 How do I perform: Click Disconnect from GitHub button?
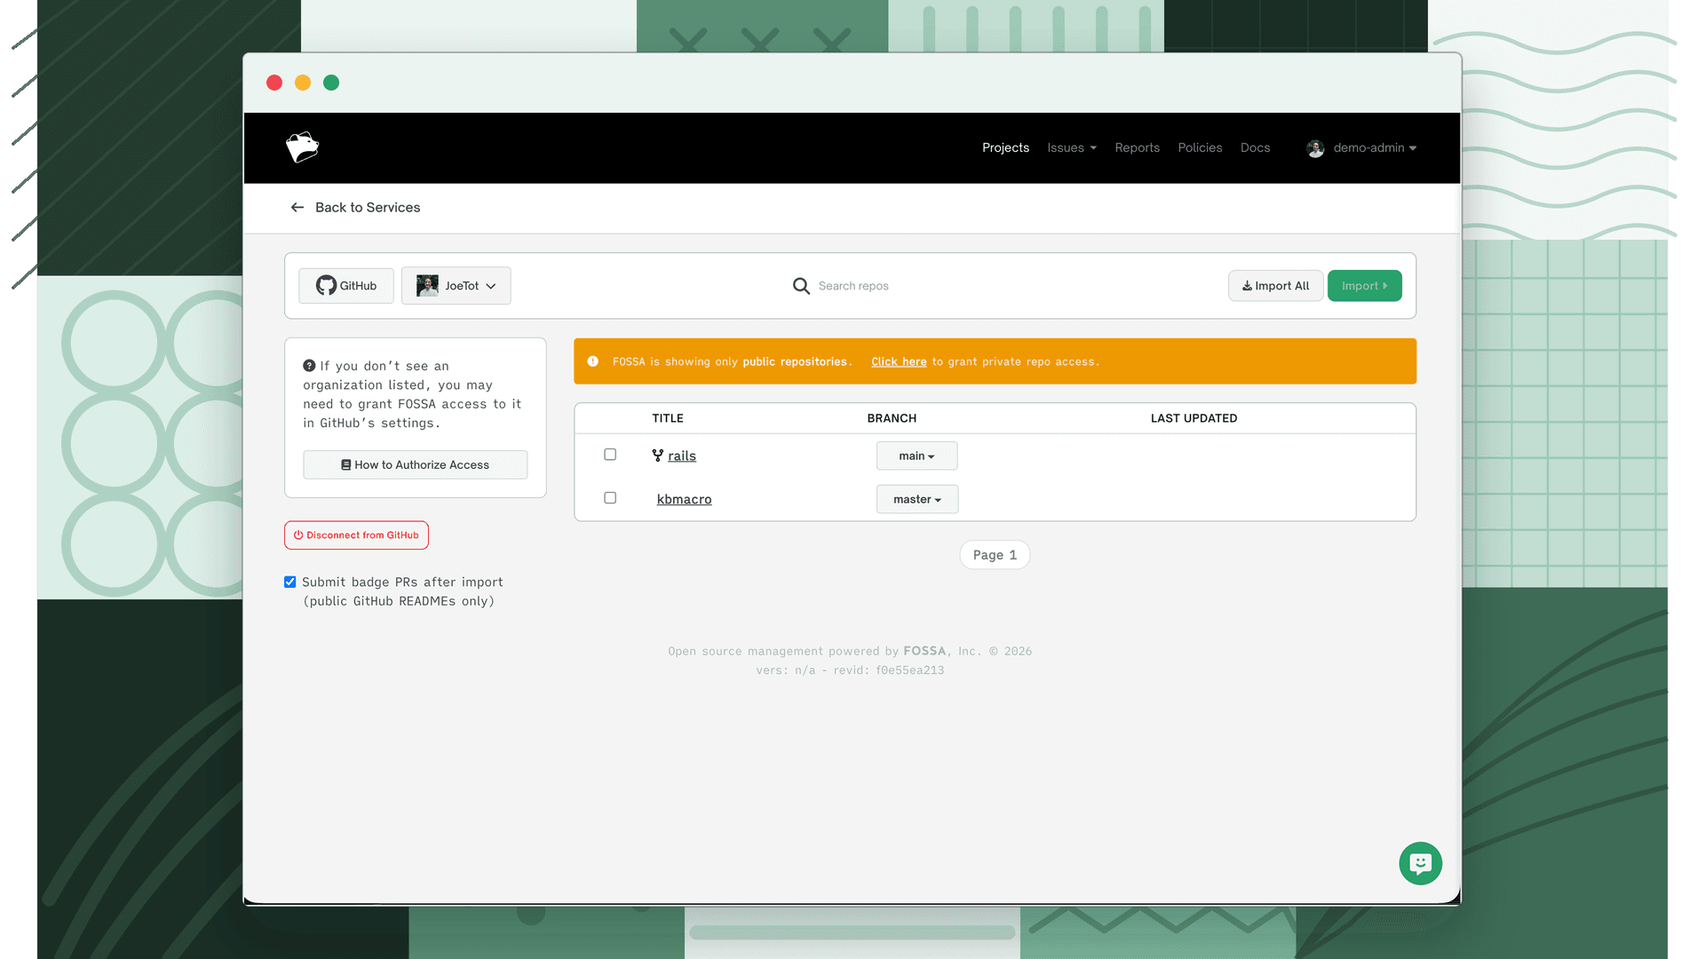coord(356,535)
